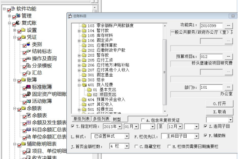Collapse the 401 拨入经费 node
This screenshot has height=159, width=238.
pos(79,85)
